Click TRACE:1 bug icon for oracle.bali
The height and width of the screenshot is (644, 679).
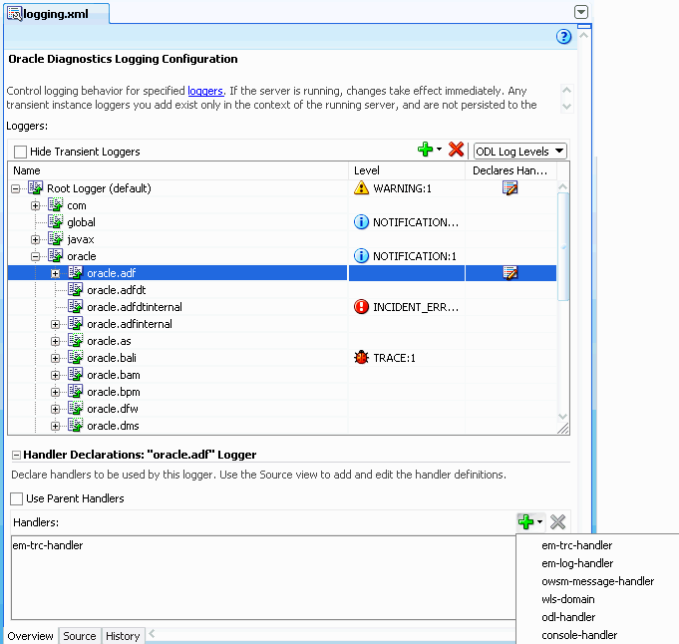click(361, 358)
